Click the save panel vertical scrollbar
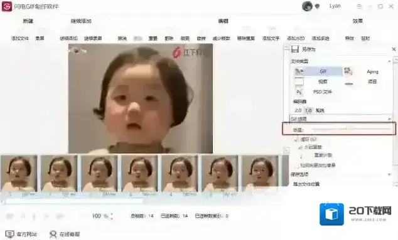Screen dimensions: 398x240 pyautogui.click(x=395, y=122)
